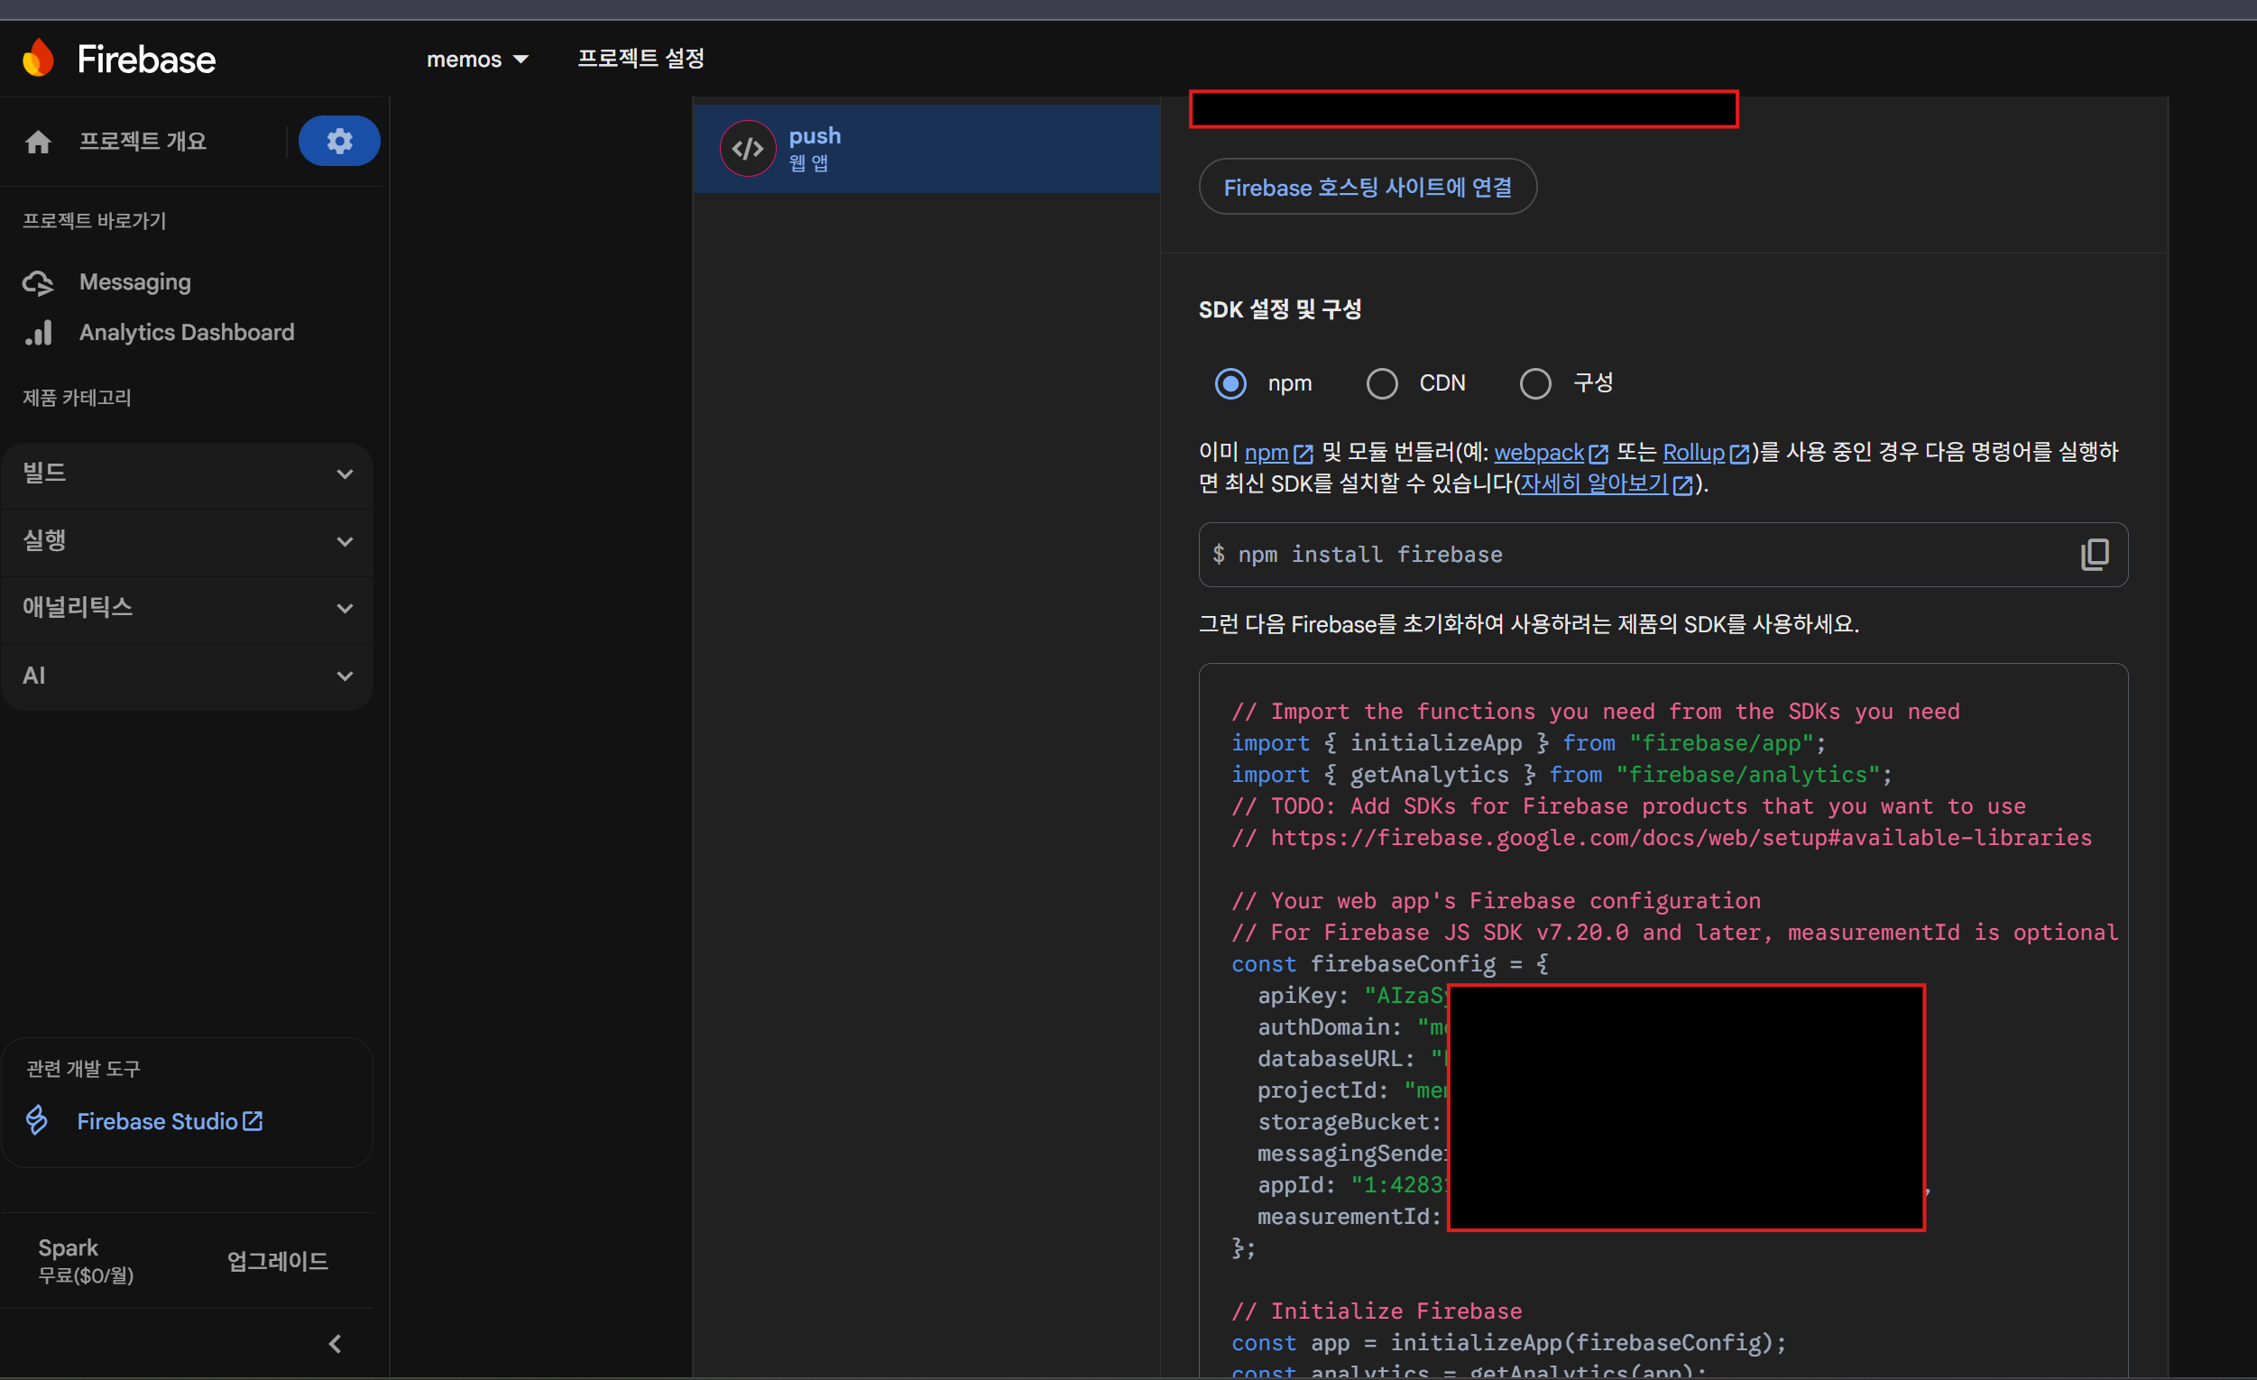
Task: Click Firebase 호스팅 사이트에 연결 button
Action: [1367, 187]
